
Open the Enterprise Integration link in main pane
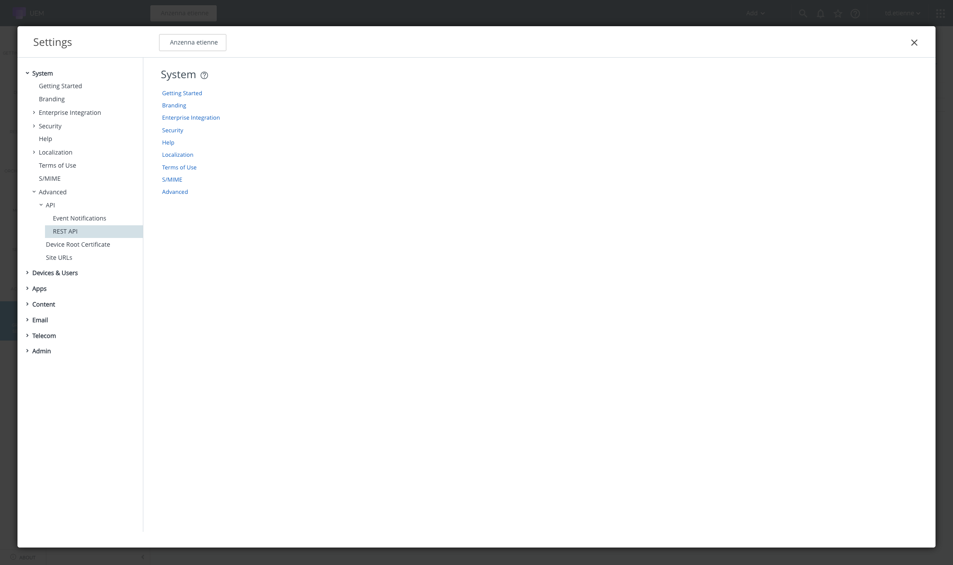coord(191,118)
